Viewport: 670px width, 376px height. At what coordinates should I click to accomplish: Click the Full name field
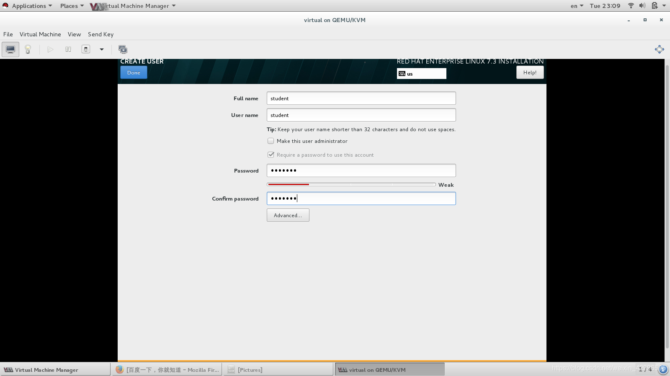point(361,98)
